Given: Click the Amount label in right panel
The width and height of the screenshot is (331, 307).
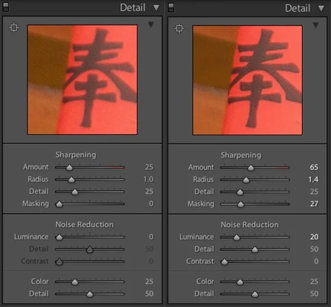Looking at the screenshot, I should point(201,167).
